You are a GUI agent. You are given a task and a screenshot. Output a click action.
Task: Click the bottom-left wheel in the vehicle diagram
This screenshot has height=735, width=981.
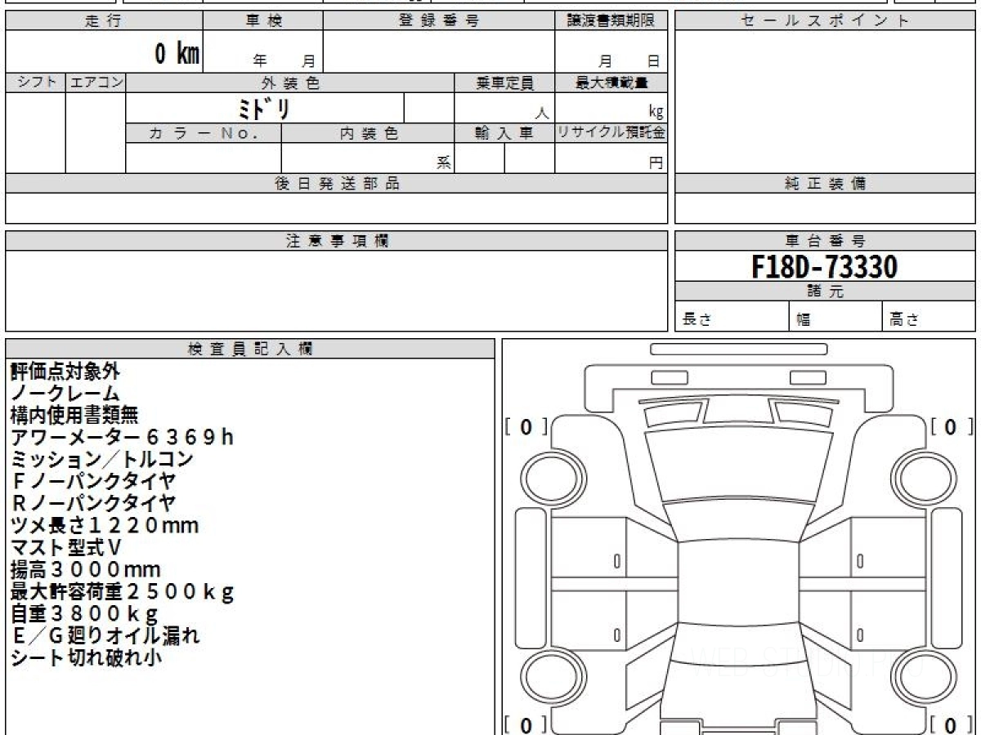(543, 676)
